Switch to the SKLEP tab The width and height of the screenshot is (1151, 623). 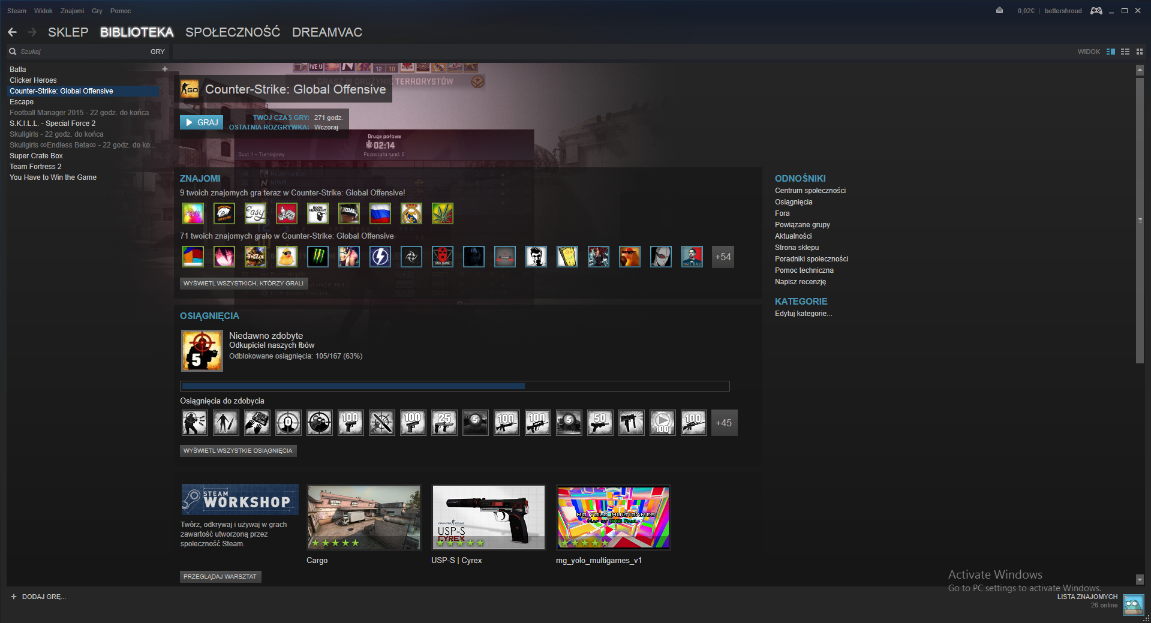[x=68, y=32]
